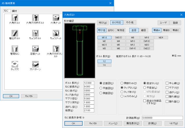Switch to the ISO対応 tab
The image size is (185, 128).
click(x=116, y=22)
